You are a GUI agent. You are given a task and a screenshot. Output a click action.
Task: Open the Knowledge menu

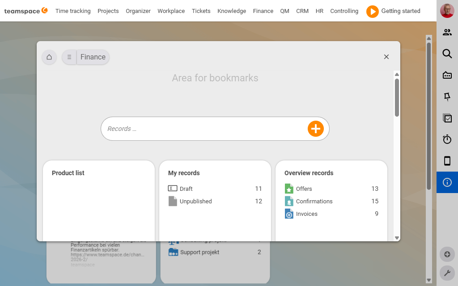tap(232, 11)
